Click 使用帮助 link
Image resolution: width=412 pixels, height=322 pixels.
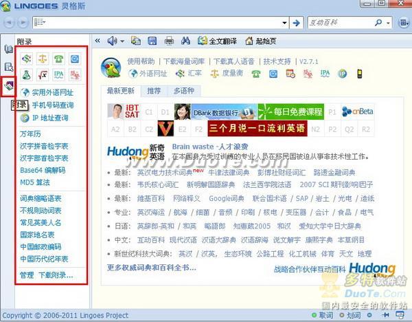click(141, 61)
